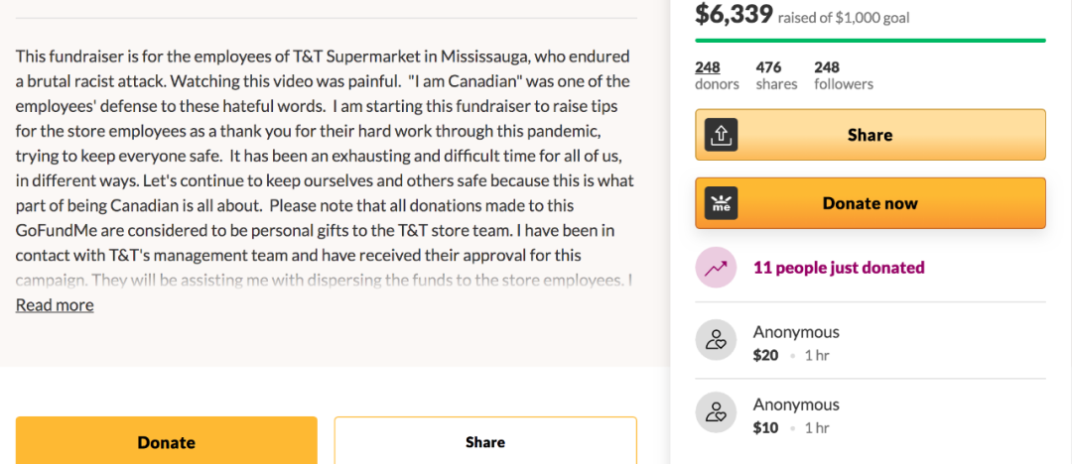Click the GoFundMe 'me' icon on Donate now

(722, 203)
